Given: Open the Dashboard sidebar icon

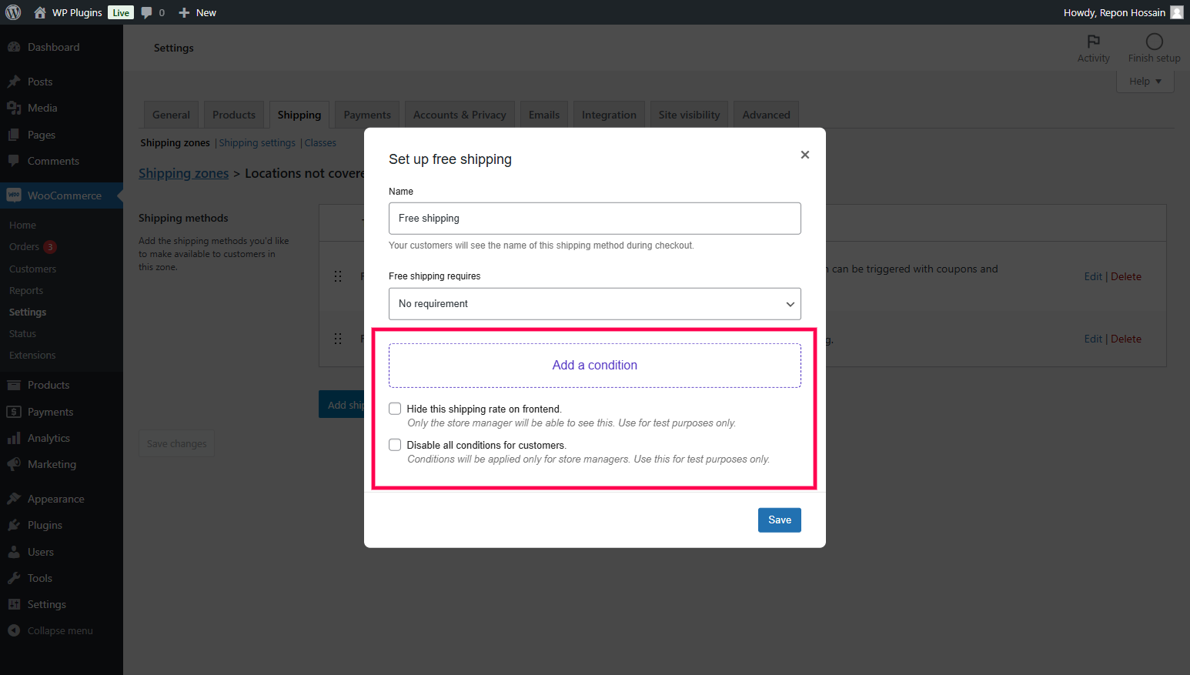Looking at the screenshot, I should (14, 47).
